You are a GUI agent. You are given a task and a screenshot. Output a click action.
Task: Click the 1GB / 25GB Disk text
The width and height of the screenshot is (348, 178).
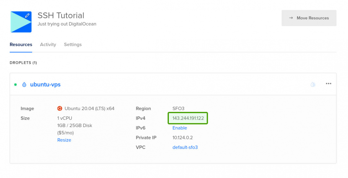[x=74, y=125]
